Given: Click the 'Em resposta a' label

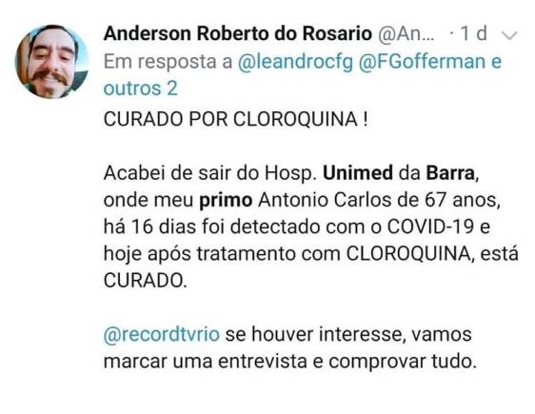Looking at the screenshot, I should [x=168, y=62].
